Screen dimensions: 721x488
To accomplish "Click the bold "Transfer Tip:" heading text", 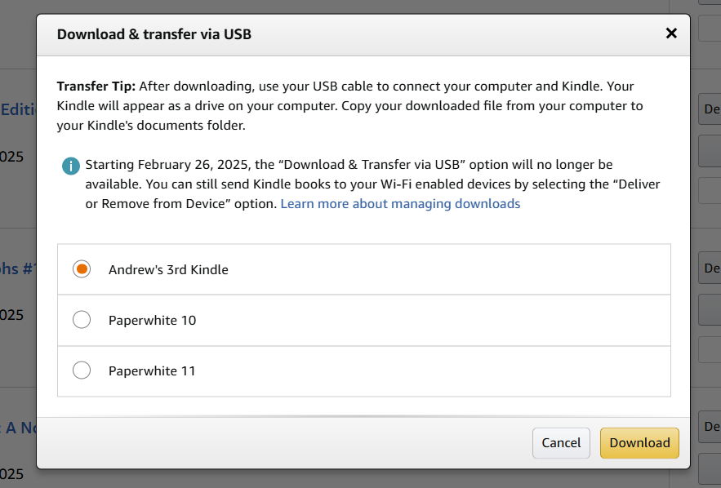I will 96,87.
